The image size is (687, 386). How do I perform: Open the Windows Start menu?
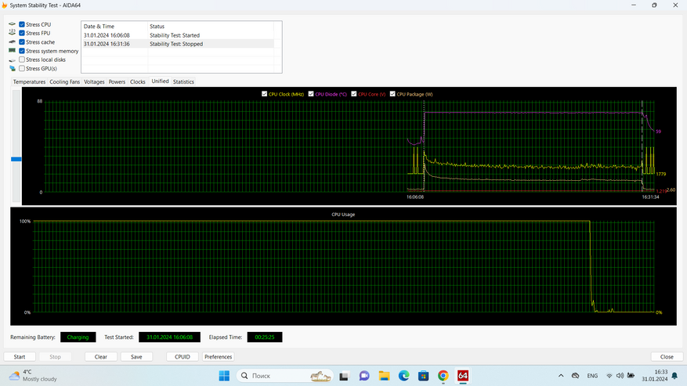[224, 376]
